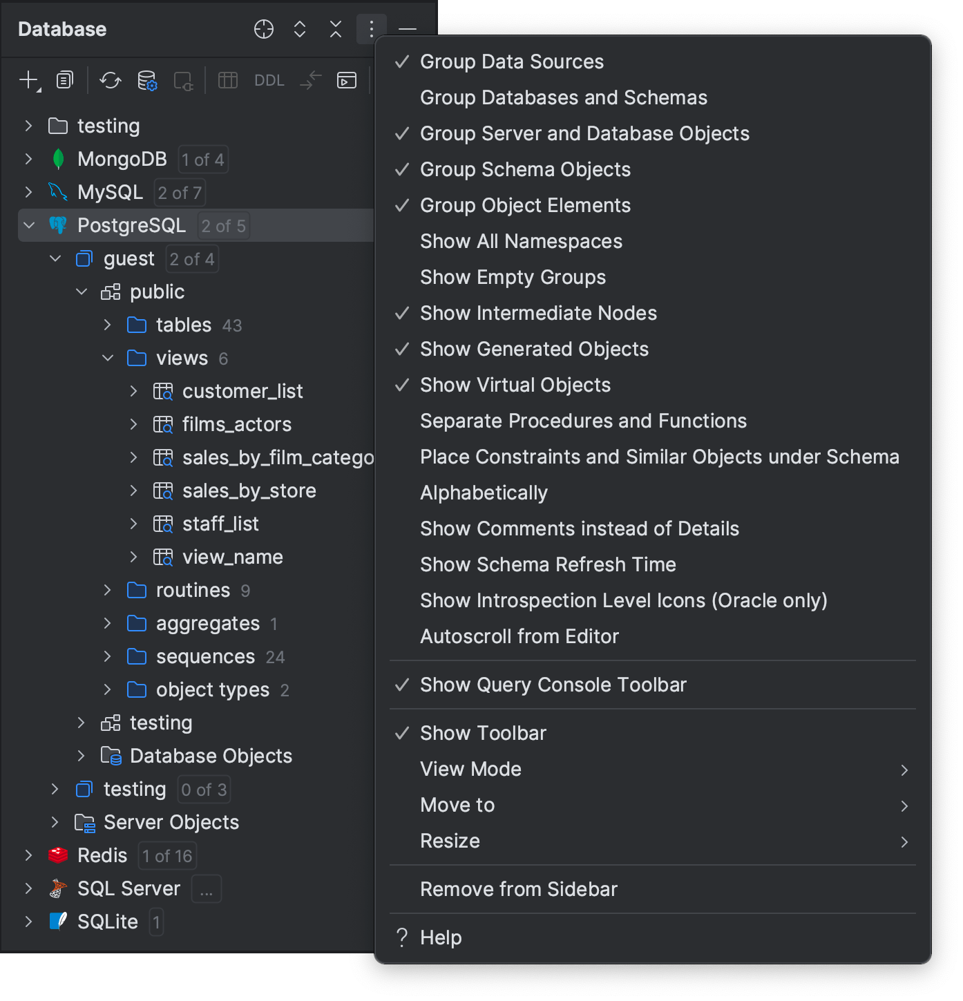The image size is (963, 1001).
Task: Select Remove from Sidebar menu entry
Action: (x=519, y=889)
